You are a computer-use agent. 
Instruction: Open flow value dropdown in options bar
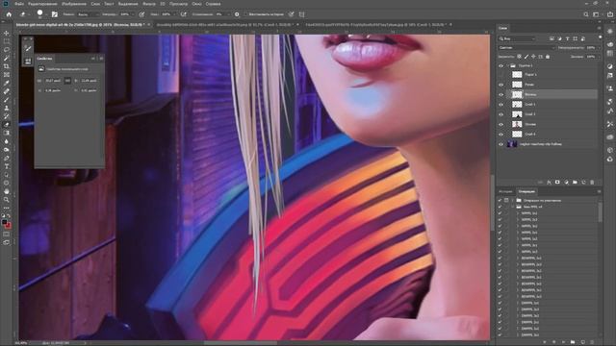point(173,14)
